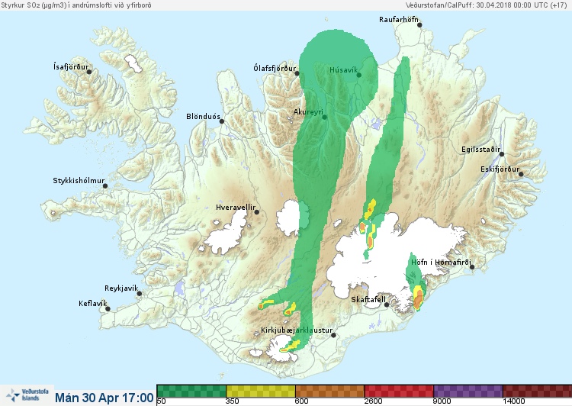The image size is (572, 406).
Task: Click the Egilsstaðir marker dot
Action: [502, 154]
